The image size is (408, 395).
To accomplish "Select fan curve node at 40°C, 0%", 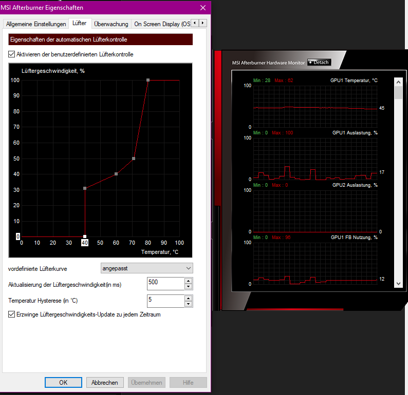I will (85, 236).
